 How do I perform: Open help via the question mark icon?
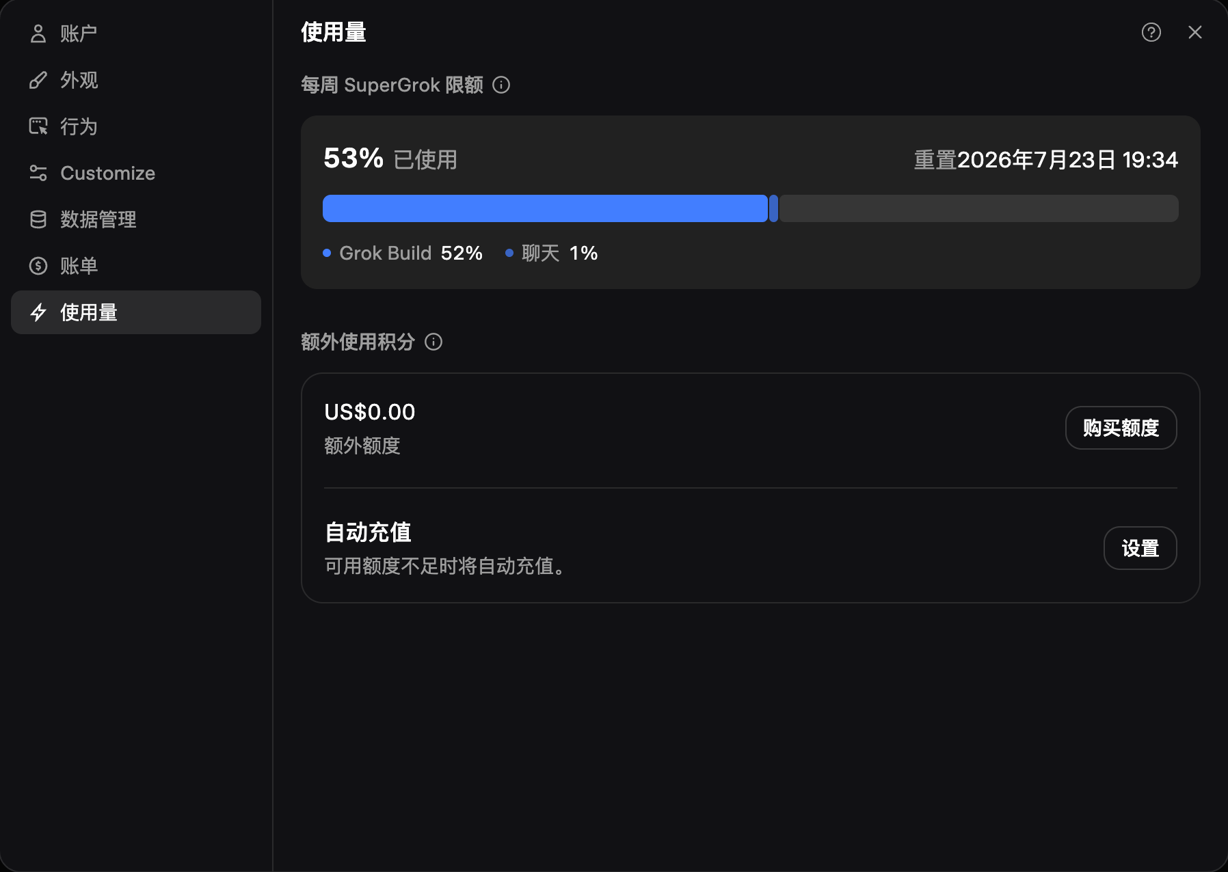click(1151, 32)
